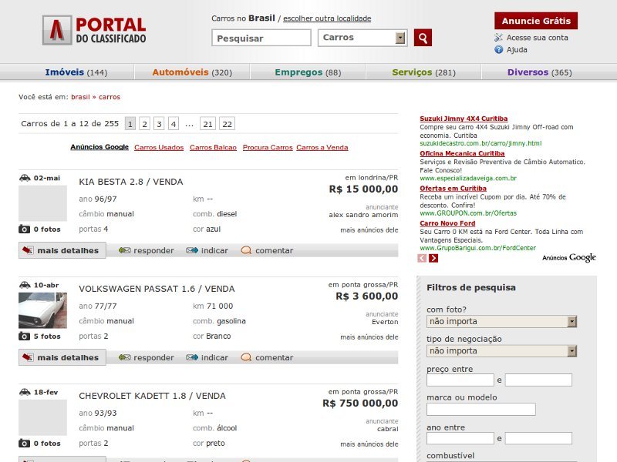617x462 pixels.
Task: Click the comentar speech bubble icon in KIA Besta listing
Action: tap(246, 250)
